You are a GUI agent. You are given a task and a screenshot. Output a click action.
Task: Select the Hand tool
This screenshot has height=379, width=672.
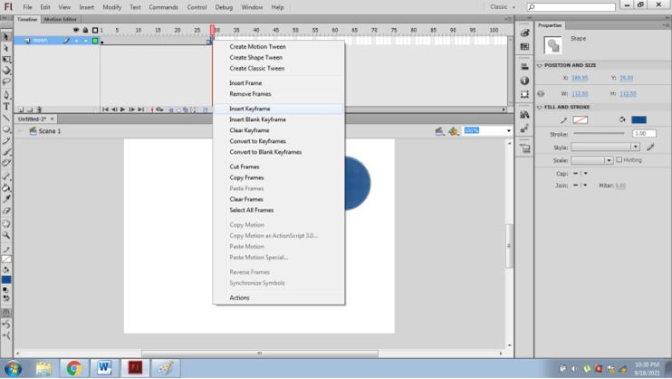click(6, 223)
